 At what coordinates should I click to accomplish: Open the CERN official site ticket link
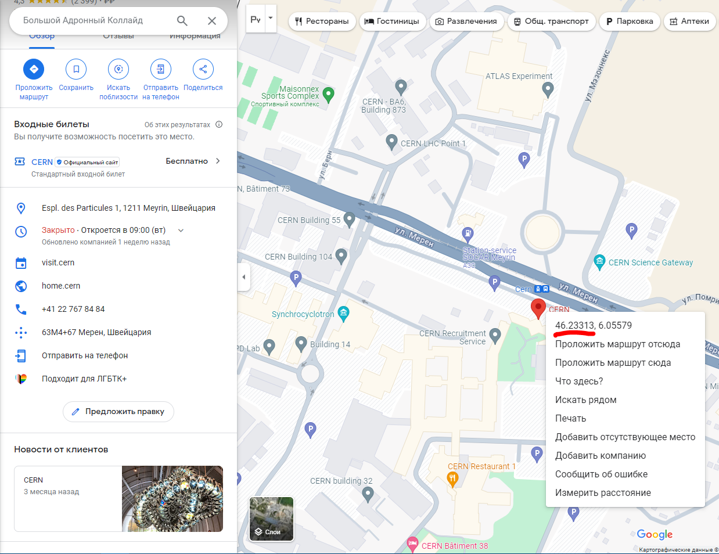click(42, 162)
